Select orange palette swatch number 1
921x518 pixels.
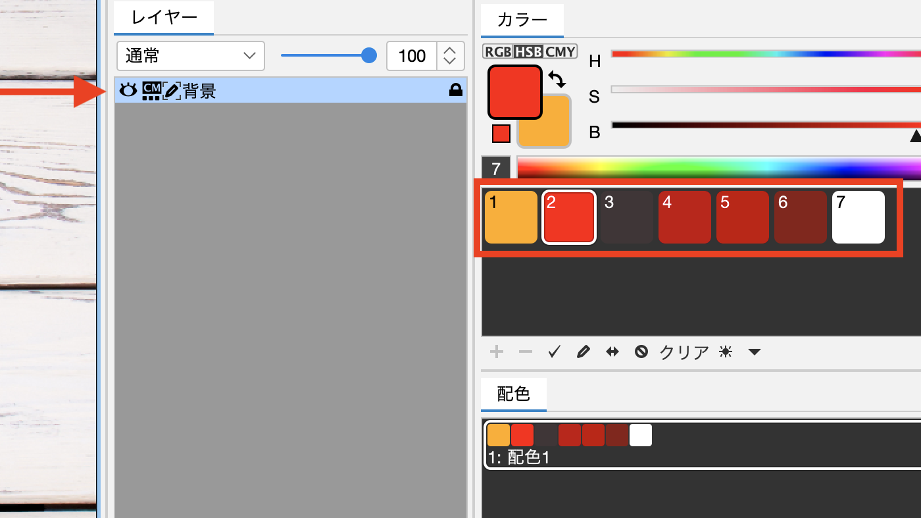coord(511,217)
